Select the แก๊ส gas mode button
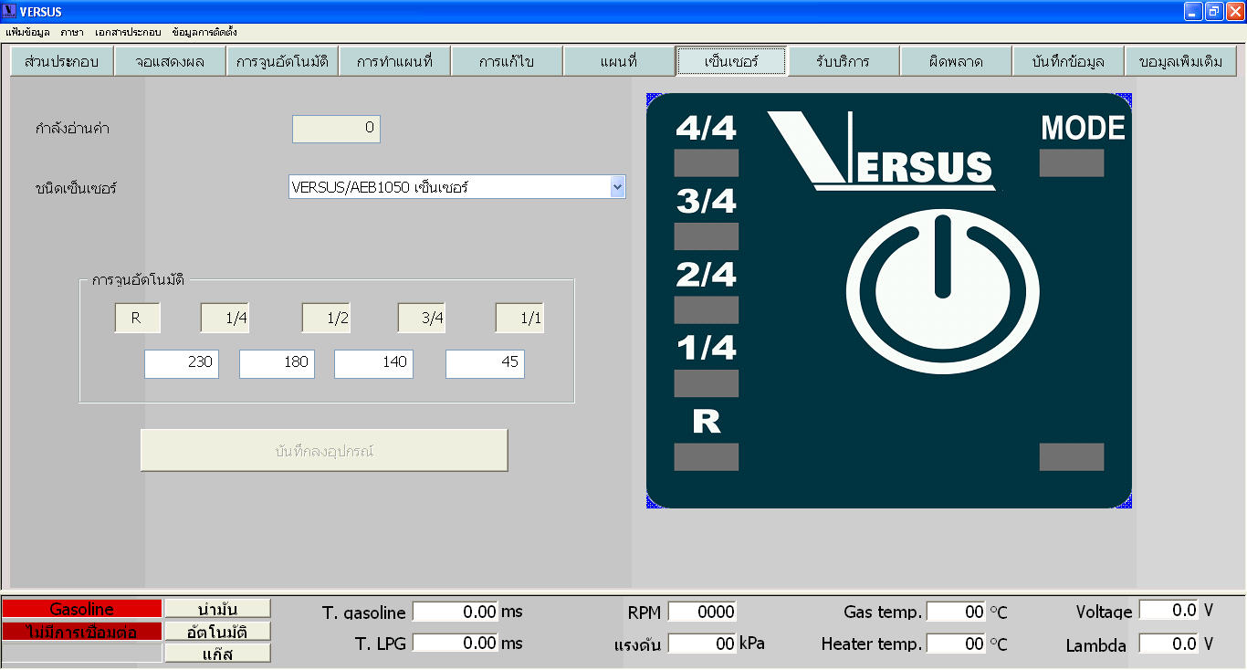This screenshot has height=670, width=1247. [217, 653]
